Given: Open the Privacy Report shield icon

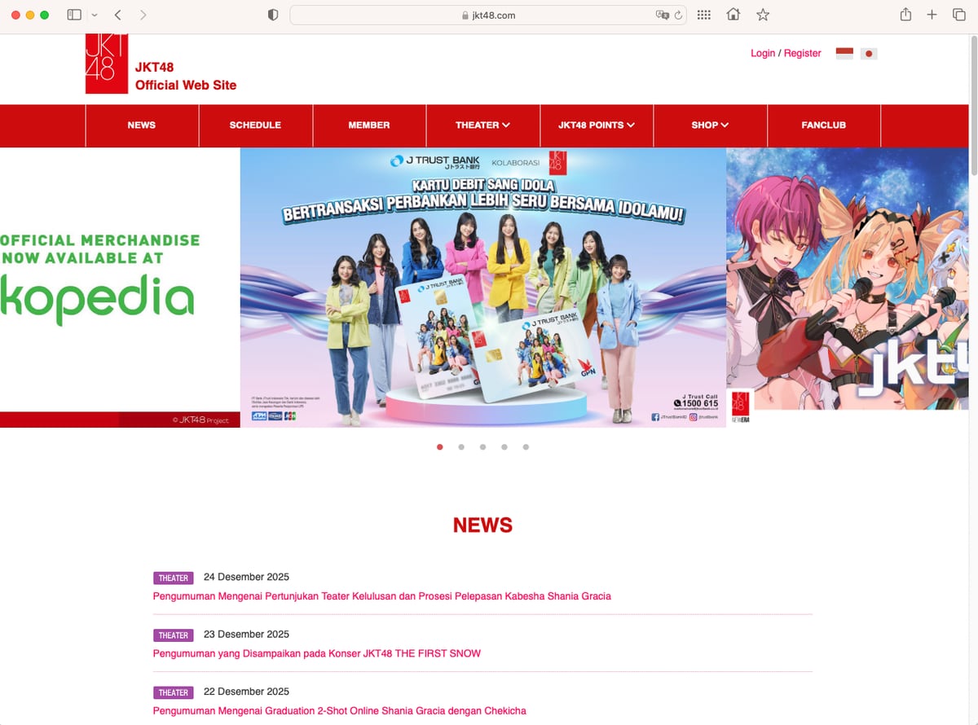Looking at the screenshot, I should coord(272,14).
